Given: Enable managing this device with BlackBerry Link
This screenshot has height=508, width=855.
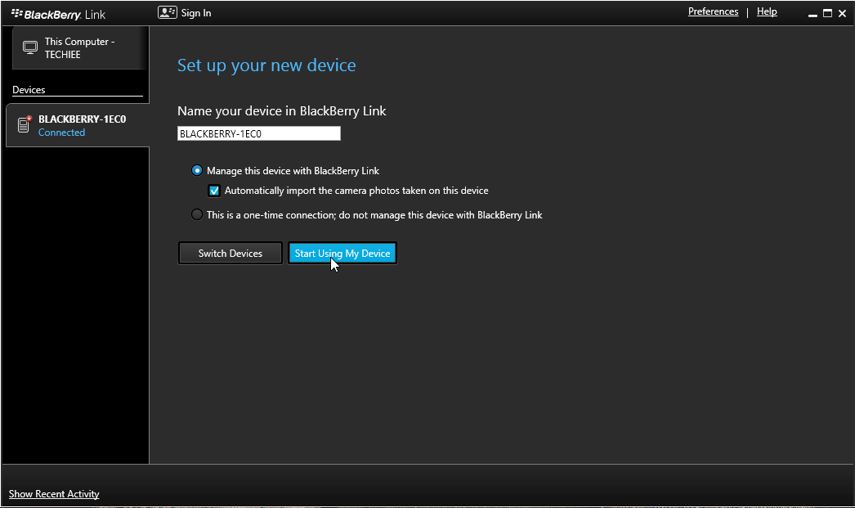Looking at the screenshot, I should [197, 170].
